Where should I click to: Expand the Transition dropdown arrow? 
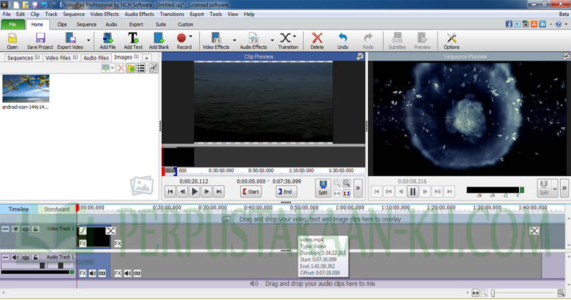pyautogui.click(x=295, y=37)
